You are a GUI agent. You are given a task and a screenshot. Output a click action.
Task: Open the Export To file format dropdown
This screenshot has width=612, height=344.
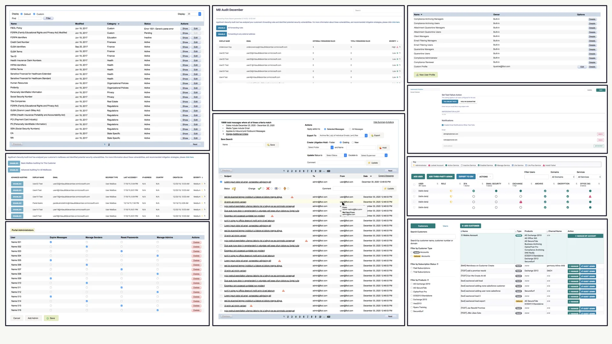(x=343, y=135)
